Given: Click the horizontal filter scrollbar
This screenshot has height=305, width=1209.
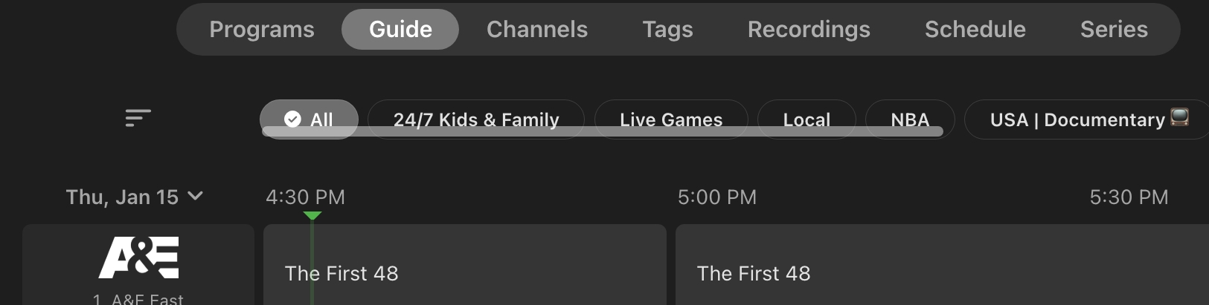Looking at the screenshot, I should 603,132.
